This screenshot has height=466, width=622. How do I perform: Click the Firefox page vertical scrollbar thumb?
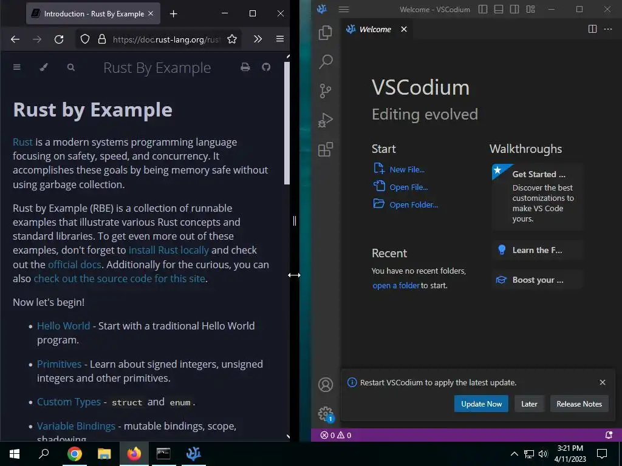pos(287,123)
